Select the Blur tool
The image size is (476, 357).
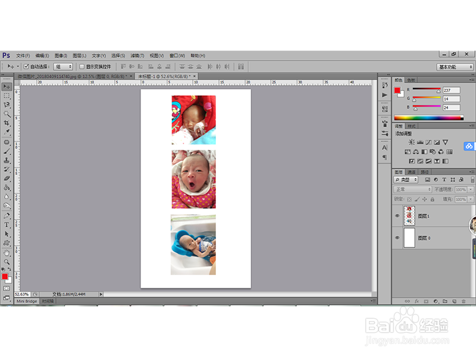pos(7,197)
